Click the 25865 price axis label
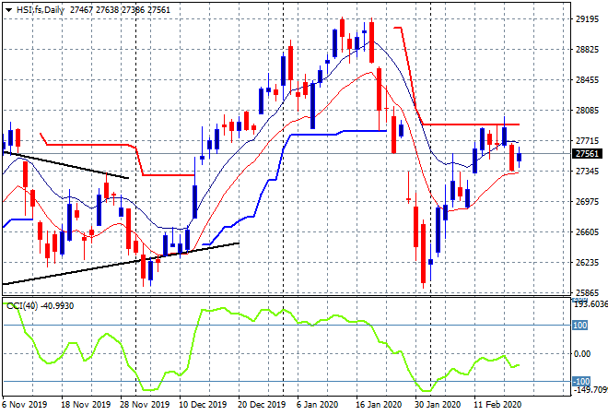This screenshot has width=608, height=415. (587, 292)
